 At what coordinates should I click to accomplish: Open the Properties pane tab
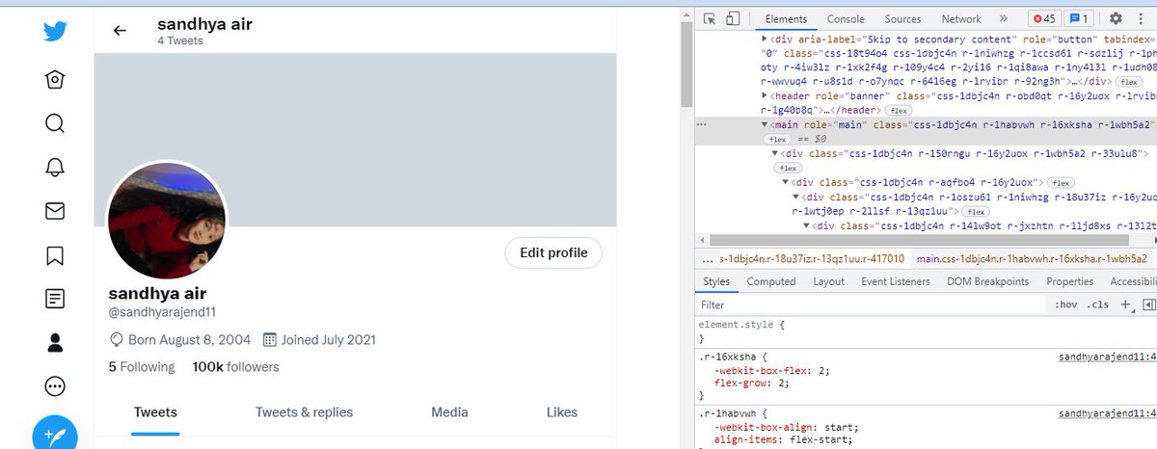(x=1070, y=281)
